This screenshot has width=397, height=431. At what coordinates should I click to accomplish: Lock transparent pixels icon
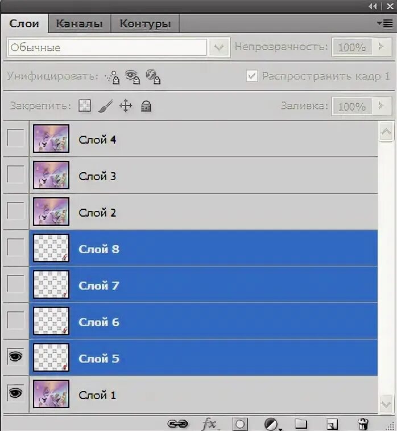pos(85,105)
